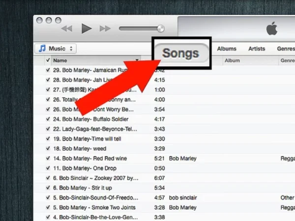This screenshot has height=221, width=295.
Task: Uncheck the Jamaican Rum song checkbox
Action: [x=48, y=70]
